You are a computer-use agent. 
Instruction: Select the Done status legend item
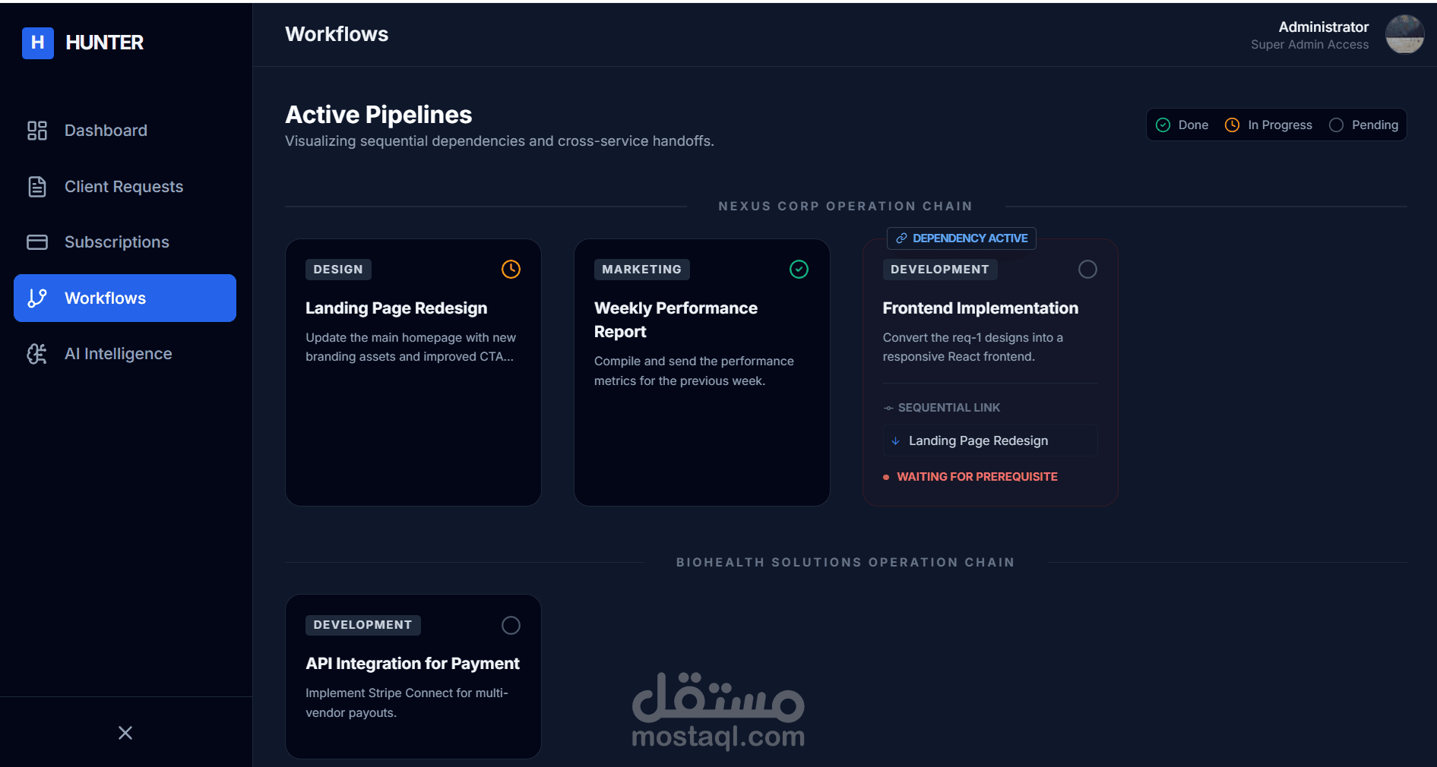[x=1182, y=125]
